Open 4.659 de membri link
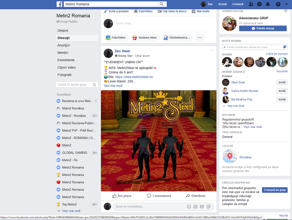The height and width of the screenshot is (220, 292). click(277, 54)
